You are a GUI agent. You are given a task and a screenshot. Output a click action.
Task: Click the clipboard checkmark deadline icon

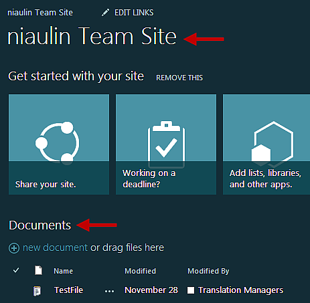click(x=166, y=144)
